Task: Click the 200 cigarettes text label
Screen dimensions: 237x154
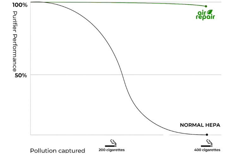Action: tap(112, 150)
